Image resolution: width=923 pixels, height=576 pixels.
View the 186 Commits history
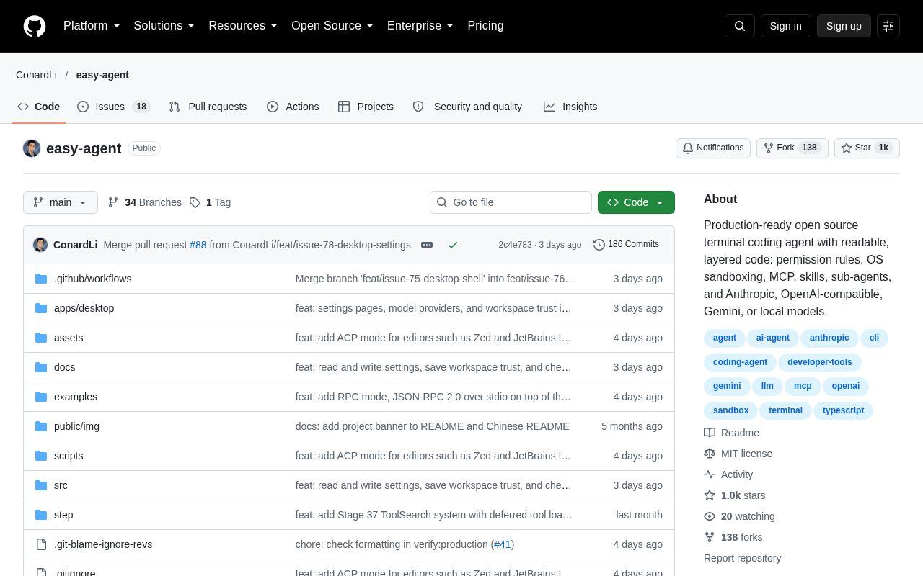pyautogui.click(x=626, y=245)
